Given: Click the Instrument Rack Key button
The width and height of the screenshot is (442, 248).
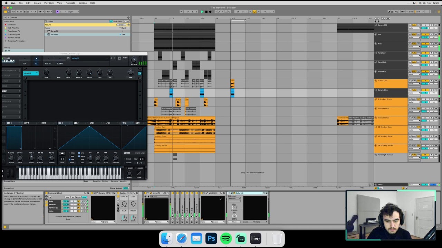Looking at the screenshot, I should tap(67, 197).
